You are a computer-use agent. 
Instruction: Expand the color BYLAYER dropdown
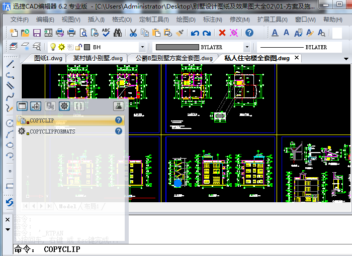[247, 47]
